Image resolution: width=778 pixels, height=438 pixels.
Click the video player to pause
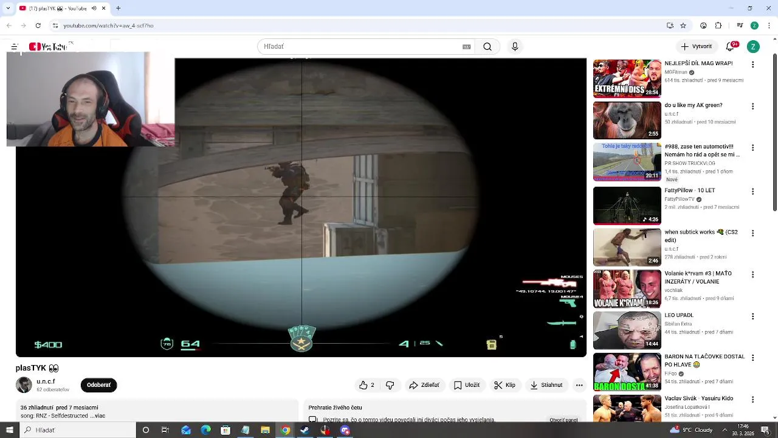click(301, 207)
